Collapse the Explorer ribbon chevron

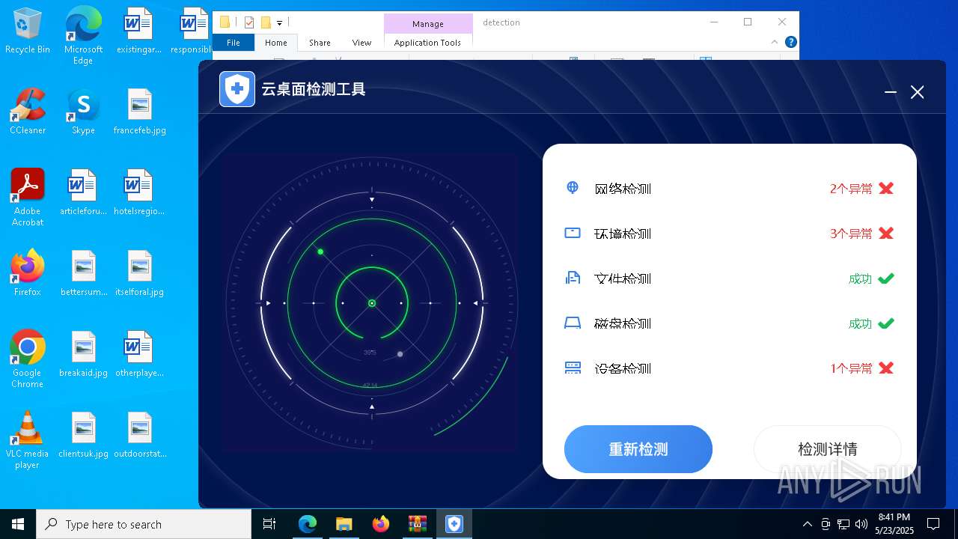click(x=775, y=43)
